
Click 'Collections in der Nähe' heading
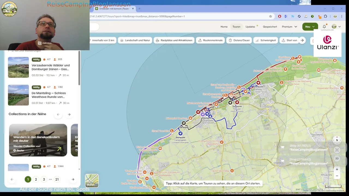tap(27, 114)
